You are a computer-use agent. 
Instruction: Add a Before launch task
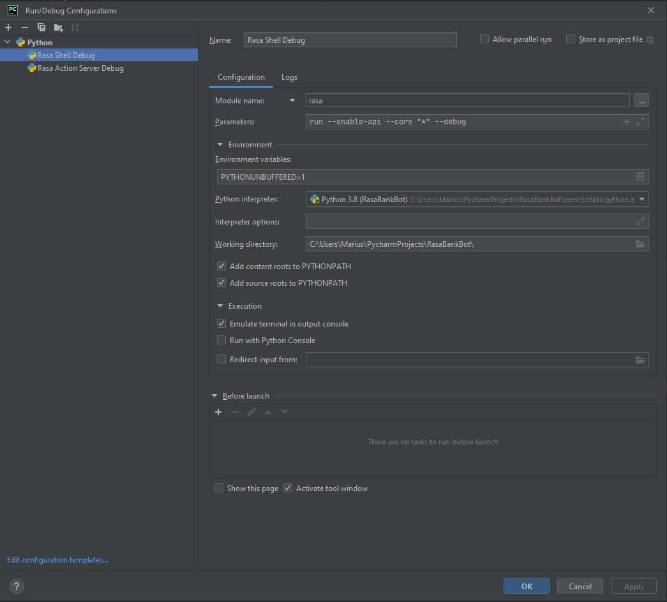[218, 411]
